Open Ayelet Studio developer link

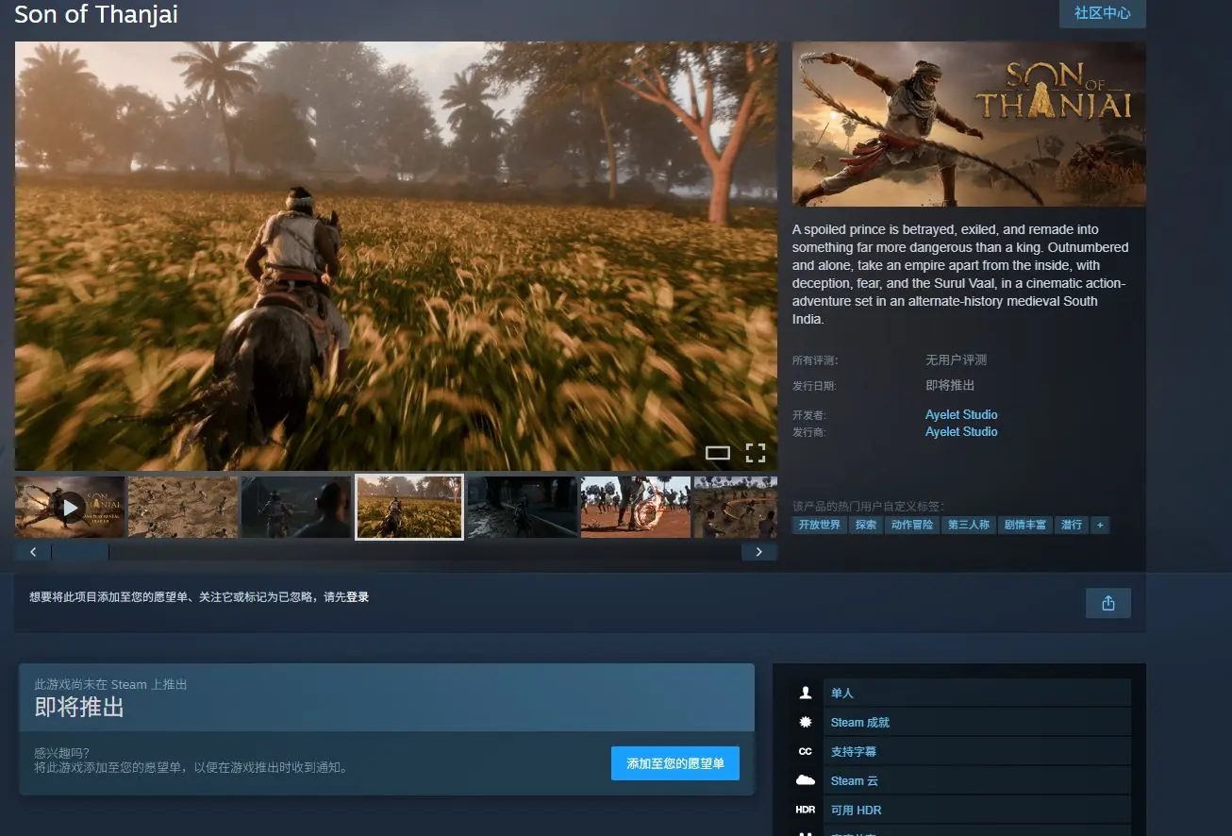961,414
